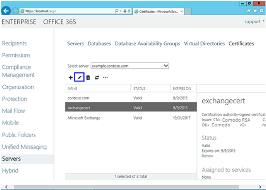266x190 pixels.
Task: Click the refresh icon in address bar
Action: [x=129, y=11]
